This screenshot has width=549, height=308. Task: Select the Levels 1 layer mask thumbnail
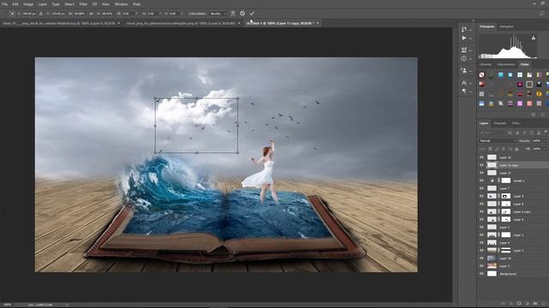[x=506, y=181]
